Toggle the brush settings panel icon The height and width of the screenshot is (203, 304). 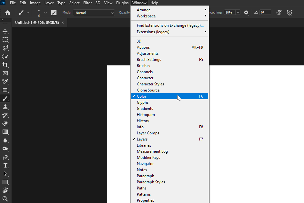(54, 13)
